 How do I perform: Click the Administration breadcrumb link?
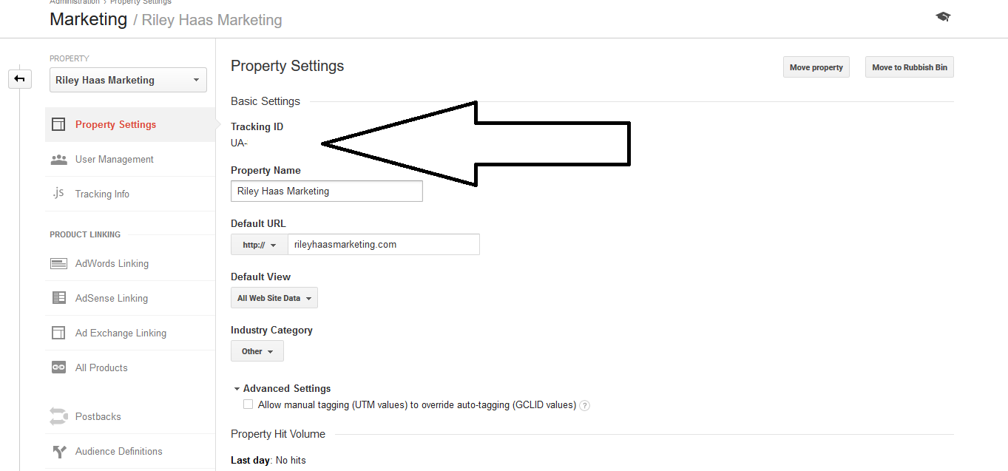(x=75, y=2)
